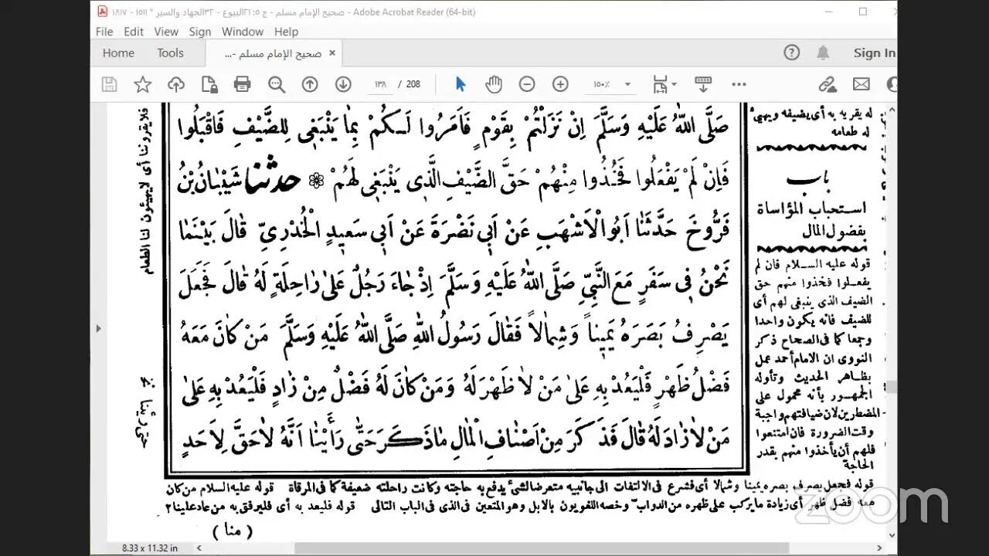The image size is (989, 556).
Task: Go to the next page
Action: [x=343, y=84]
